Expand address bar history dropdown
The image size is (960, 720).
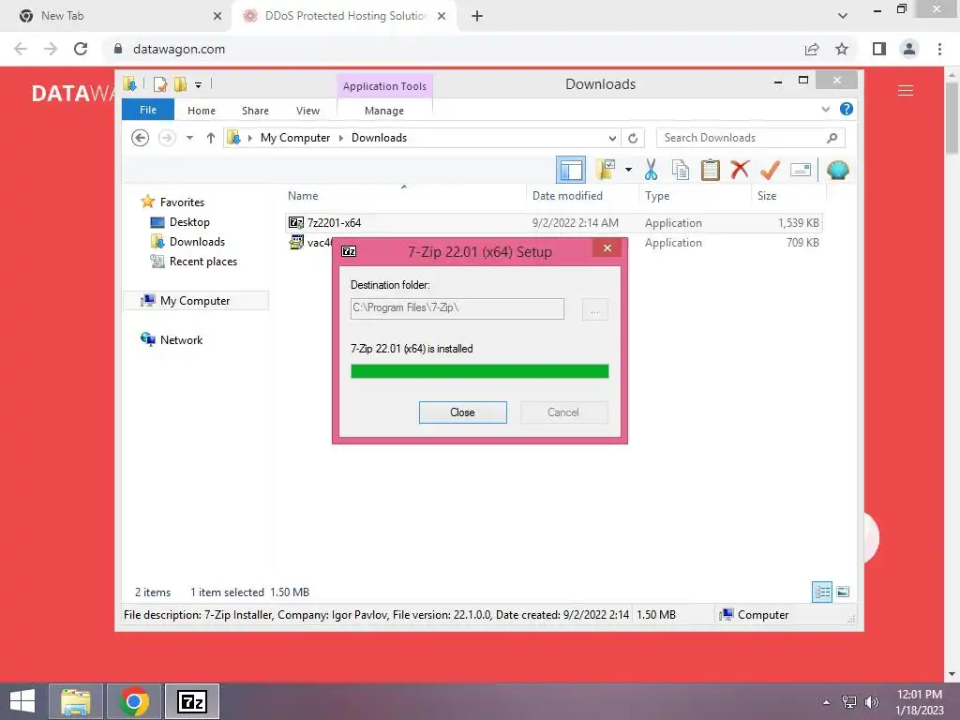pyautogui.click(x=612, y=139)
